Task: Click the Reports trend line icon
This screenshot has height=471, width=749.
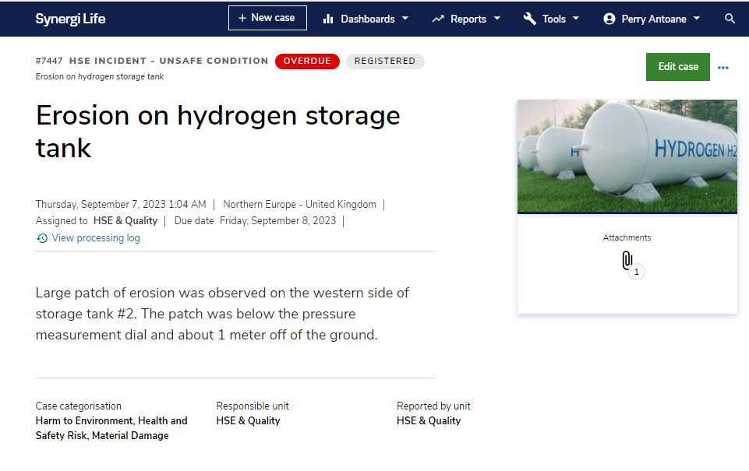Action: (x=438, y=19)
